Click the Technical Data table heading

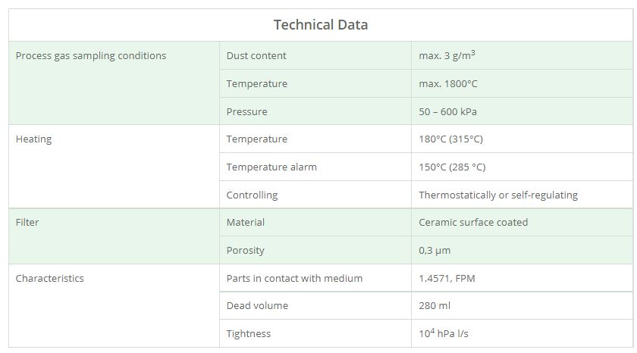(320, 25)
